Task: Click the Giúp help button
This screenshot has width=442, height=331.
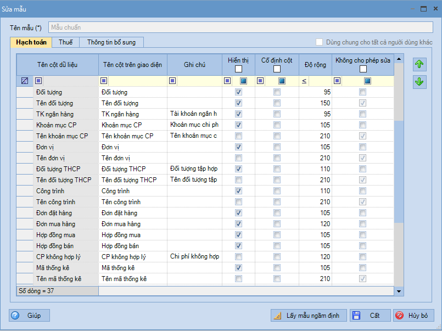Action: pos(29,315)
